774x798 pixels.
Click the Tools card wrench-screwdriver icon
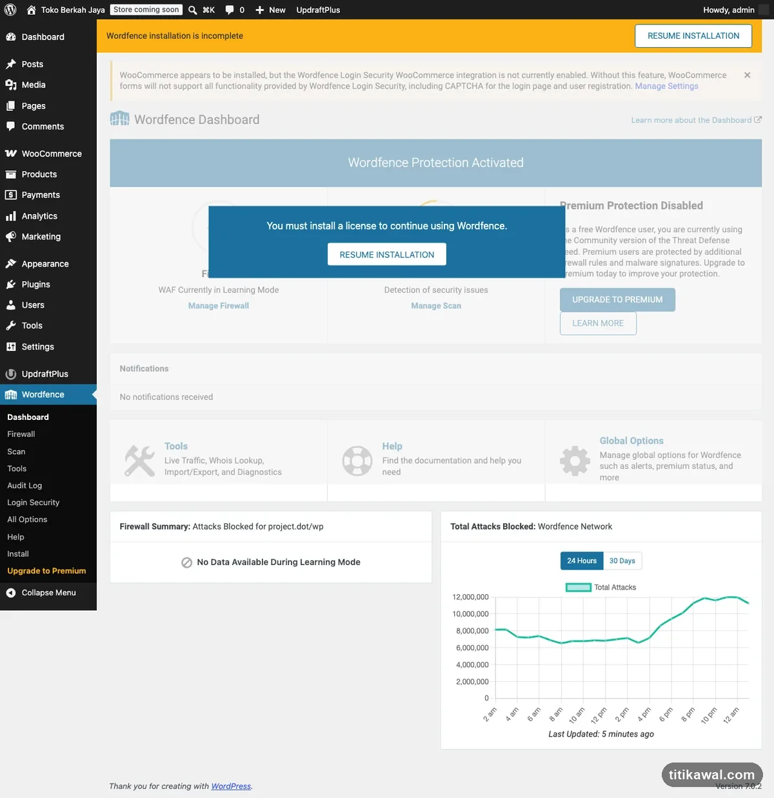140,461
